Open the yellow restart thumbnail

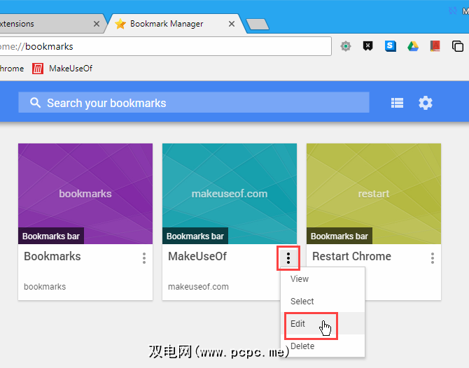pos(374,193)
